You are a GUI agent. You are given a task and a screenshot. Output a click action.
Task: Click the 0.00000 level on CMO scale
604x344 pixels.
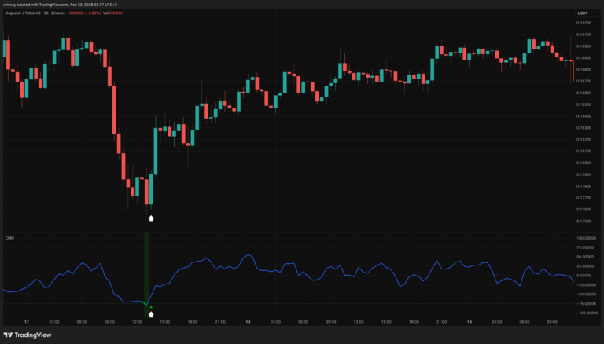[584, 276]
